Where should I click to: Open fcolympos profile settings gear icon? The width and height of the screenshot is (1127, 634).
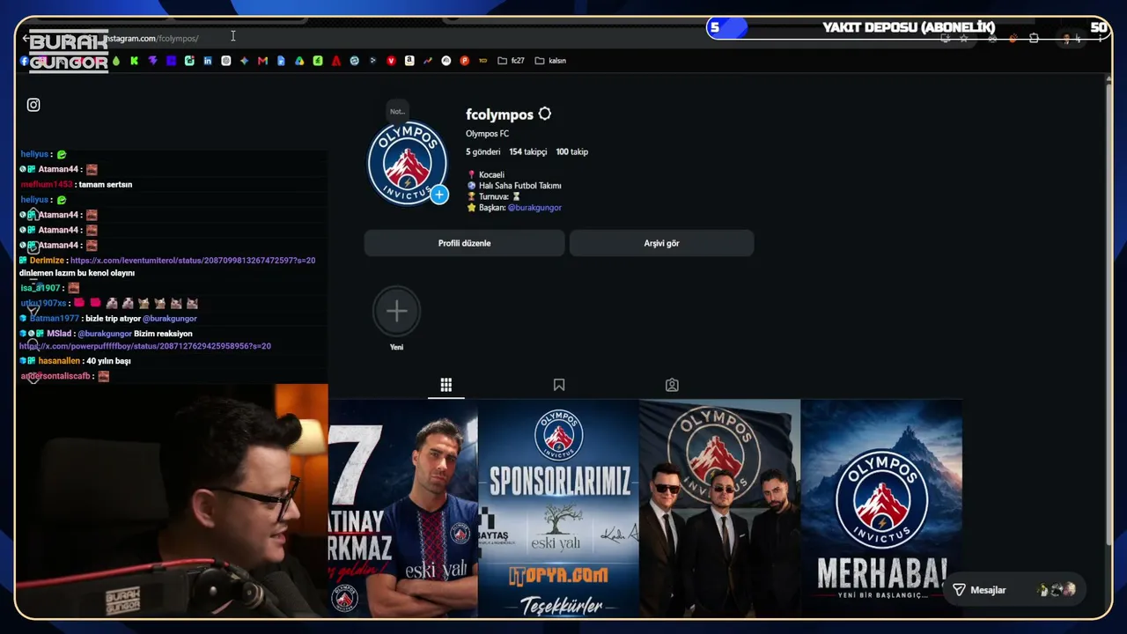(x=545, y=114)
